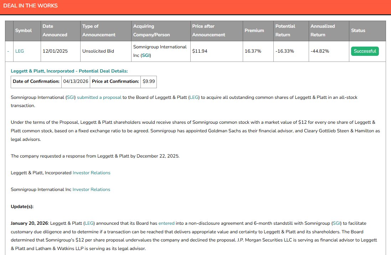This screenshot has height=255, width=391.
Task: Click the December 22, 2025 response deadline sentence
Action: [x=95, y=156]
